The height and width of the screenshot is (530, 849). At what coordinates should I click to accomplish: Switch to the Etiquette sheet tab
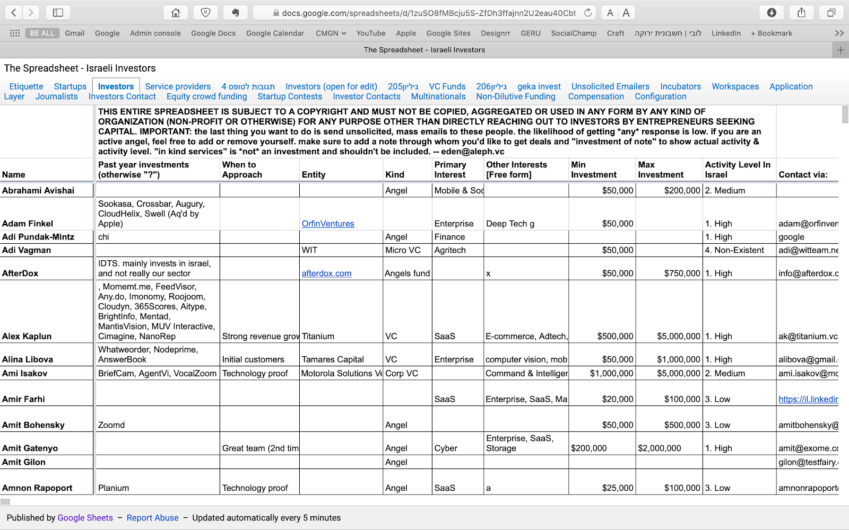(x=27, y=86)
